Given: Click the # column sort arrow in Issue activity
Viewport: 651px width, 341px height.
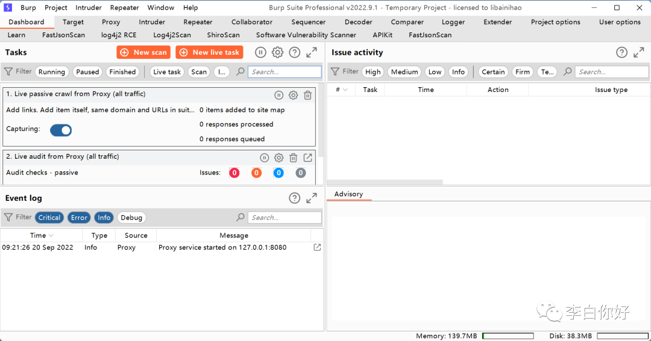Looking at the screenshot, I should pos(345,90).
